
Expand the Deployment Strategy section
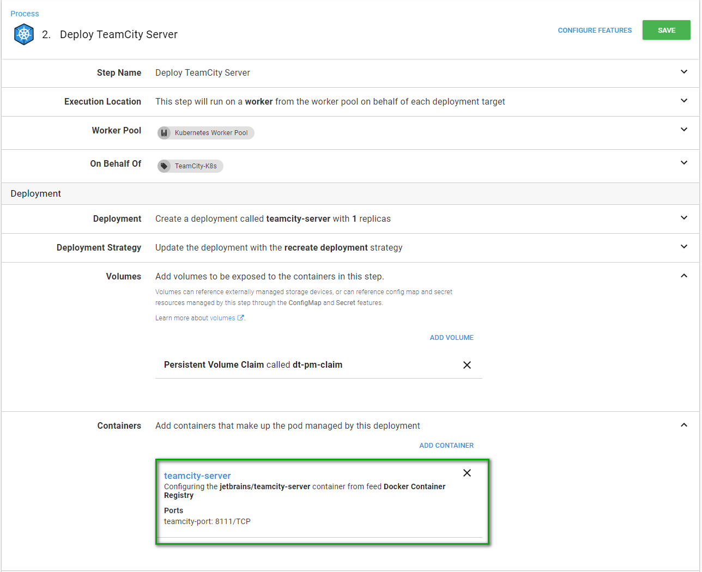click(684, 247)
